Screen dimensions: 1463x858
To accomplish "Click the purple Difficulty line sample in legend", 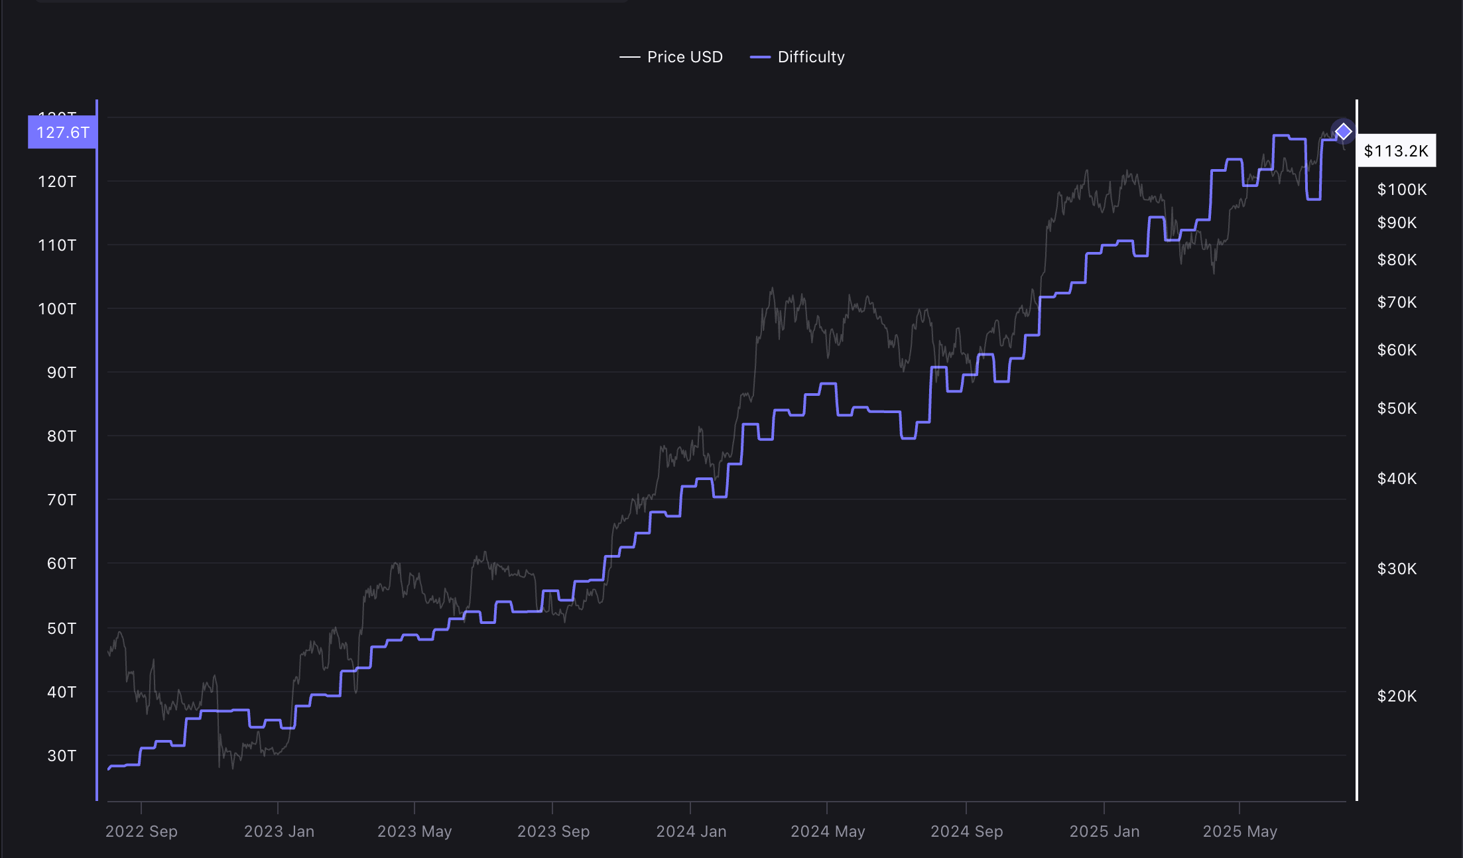I will 761,56.
